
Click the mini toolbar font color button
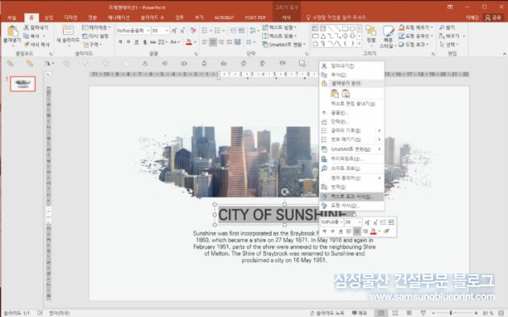(x=373, y=231)
